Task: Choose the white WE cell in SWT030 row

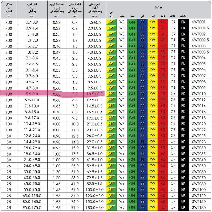Action: [x=122, y=147]
